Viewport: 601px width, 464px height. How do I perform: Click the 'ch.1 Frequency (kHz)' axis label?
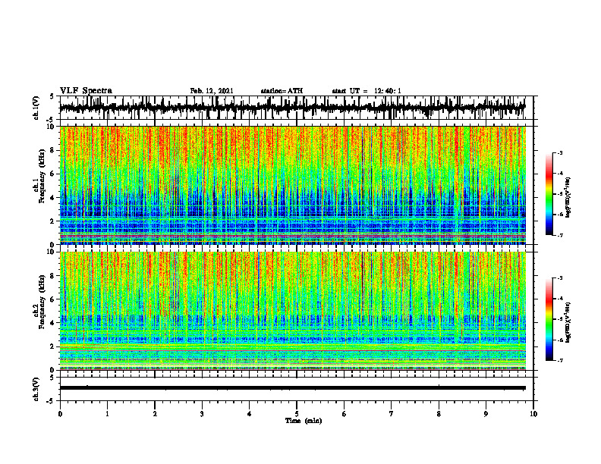point(39,177)
